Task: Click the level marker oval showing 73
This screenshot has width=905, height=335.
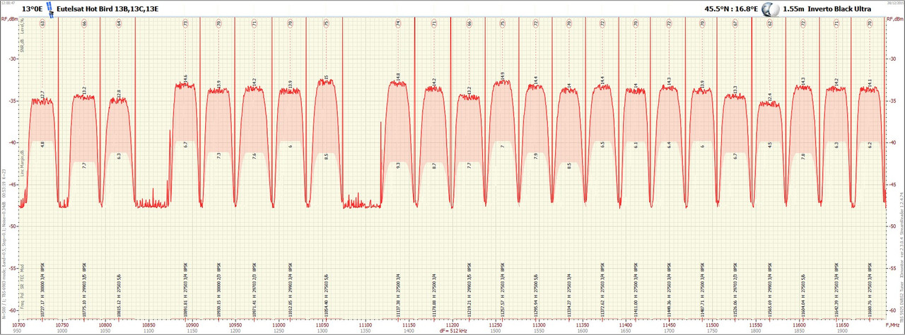Action: 185,23
